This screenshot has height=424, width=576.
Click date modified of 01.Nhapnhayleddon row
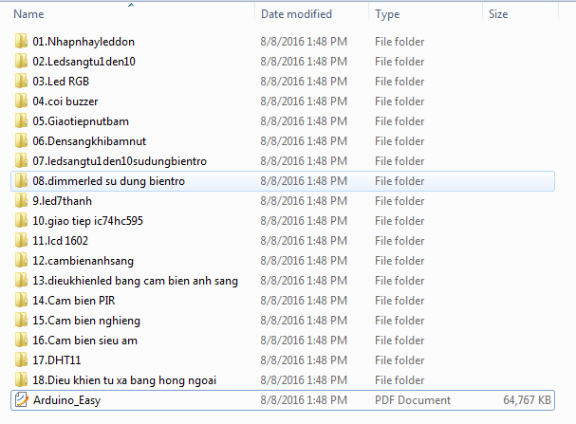click(x=304, y=42)
